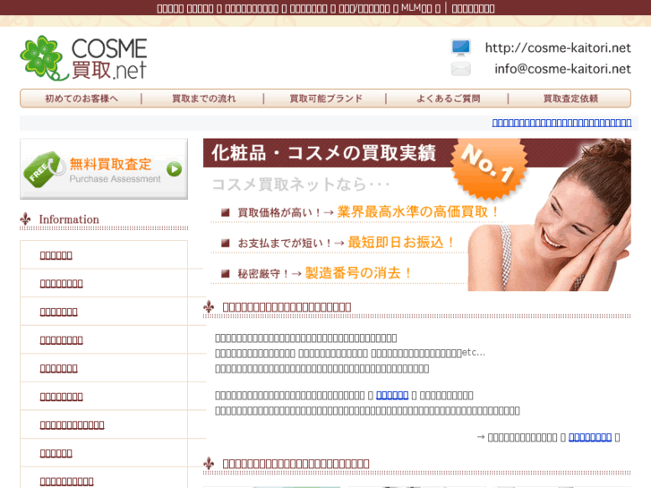Click the コスメ買取ネットなら tagline text

coord(301,184)
